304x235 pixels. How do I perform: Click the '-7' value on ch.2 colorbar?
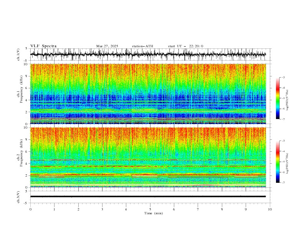tap(283, 183)
